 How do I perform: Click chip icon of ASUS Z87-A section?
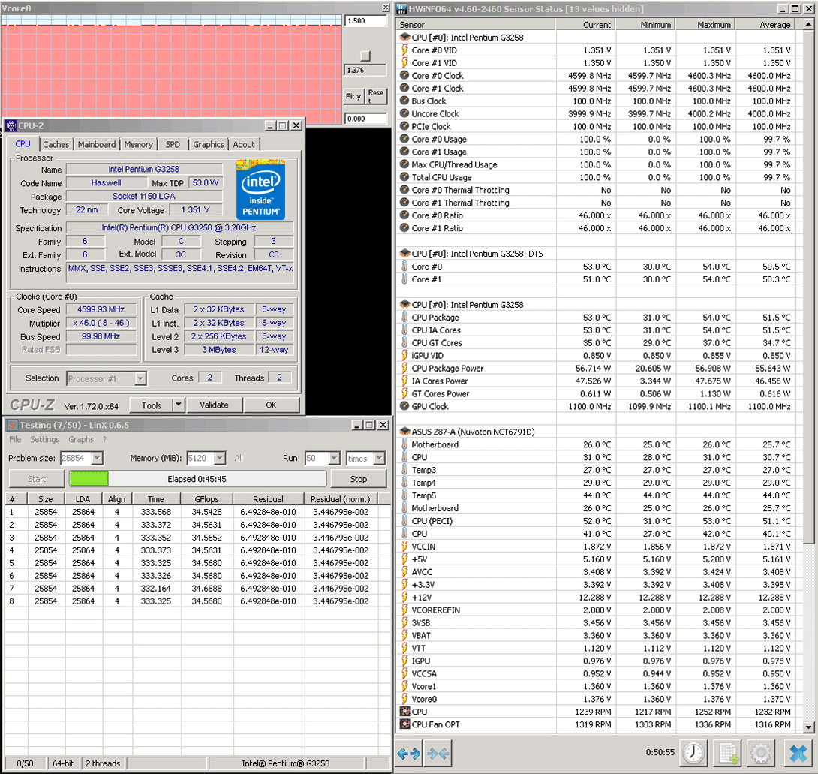pos(404,432)
